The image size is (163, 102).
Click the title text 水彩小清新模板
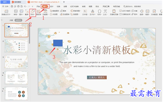coord(97,50)
